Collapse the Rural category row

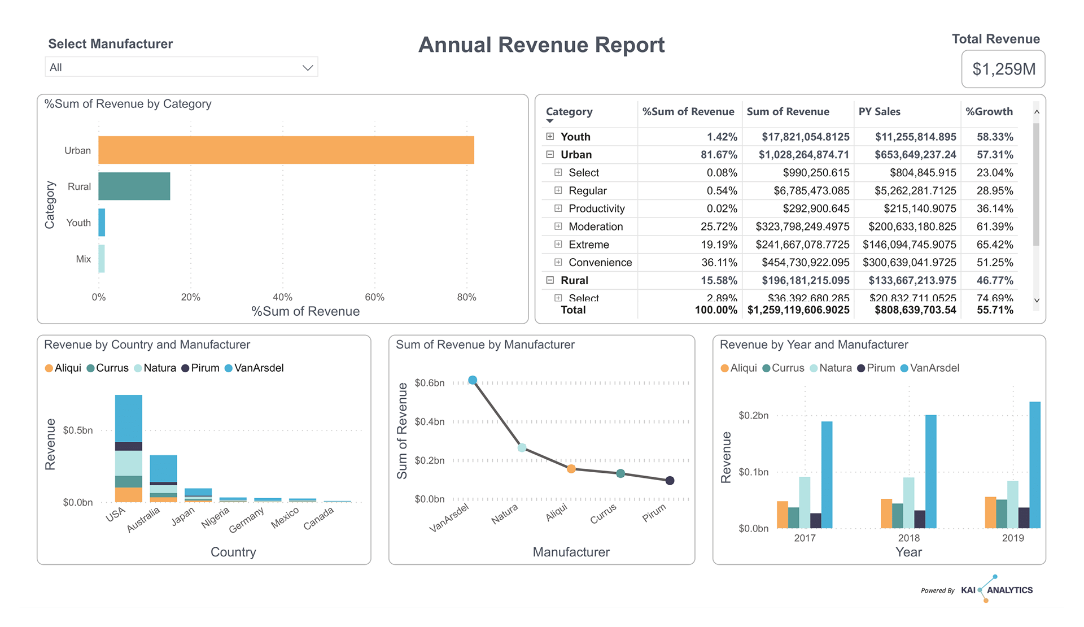click(550, 280)
